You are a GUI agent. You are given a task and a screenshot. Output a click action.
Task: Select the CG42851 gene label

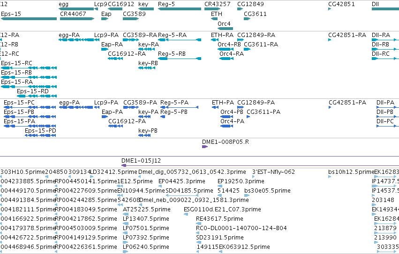341,4
